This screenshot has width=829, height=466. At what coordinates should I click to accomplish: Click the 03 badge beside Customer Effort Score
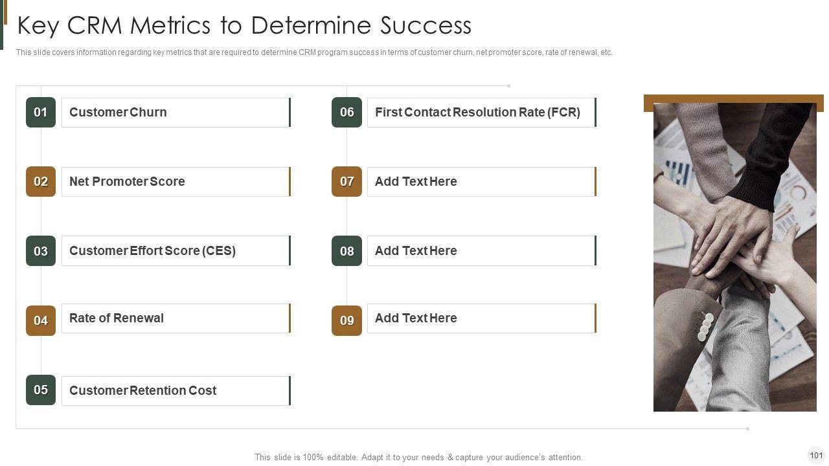[x=41, y=251]
